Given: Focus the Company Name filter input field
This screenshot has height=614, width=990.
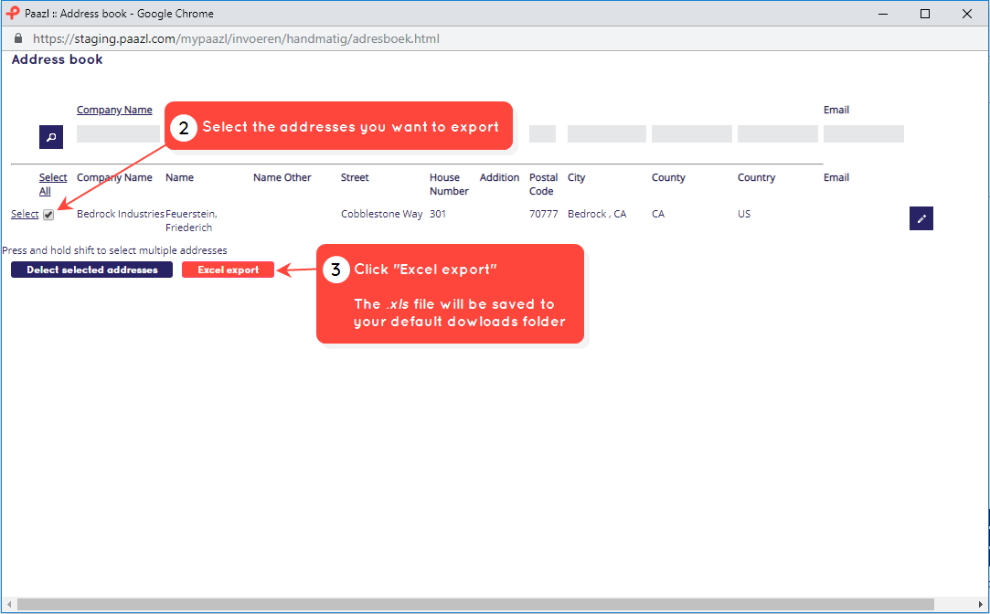Looking at the screenshot, I should tap(118, 133).
